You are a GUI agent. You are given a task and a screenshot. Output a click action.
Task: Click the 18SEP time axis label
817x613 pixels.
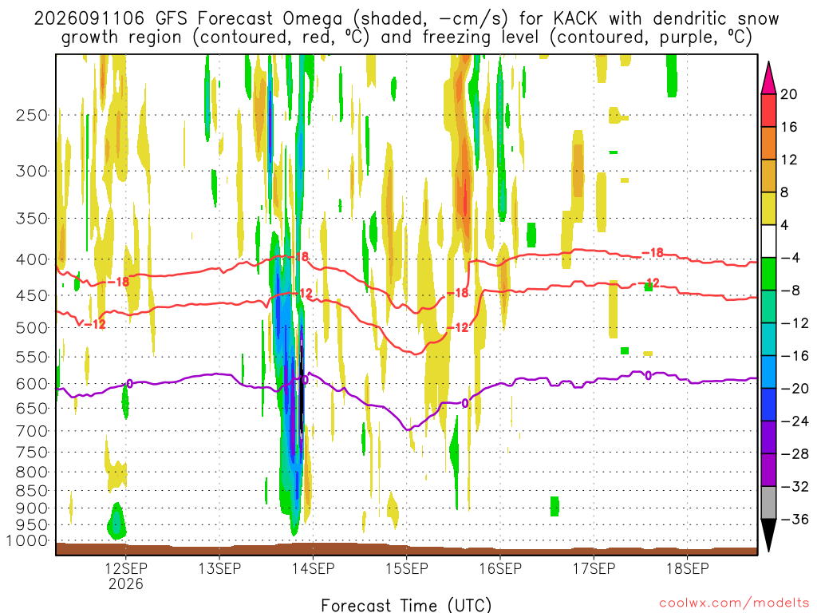click(688, 568)
